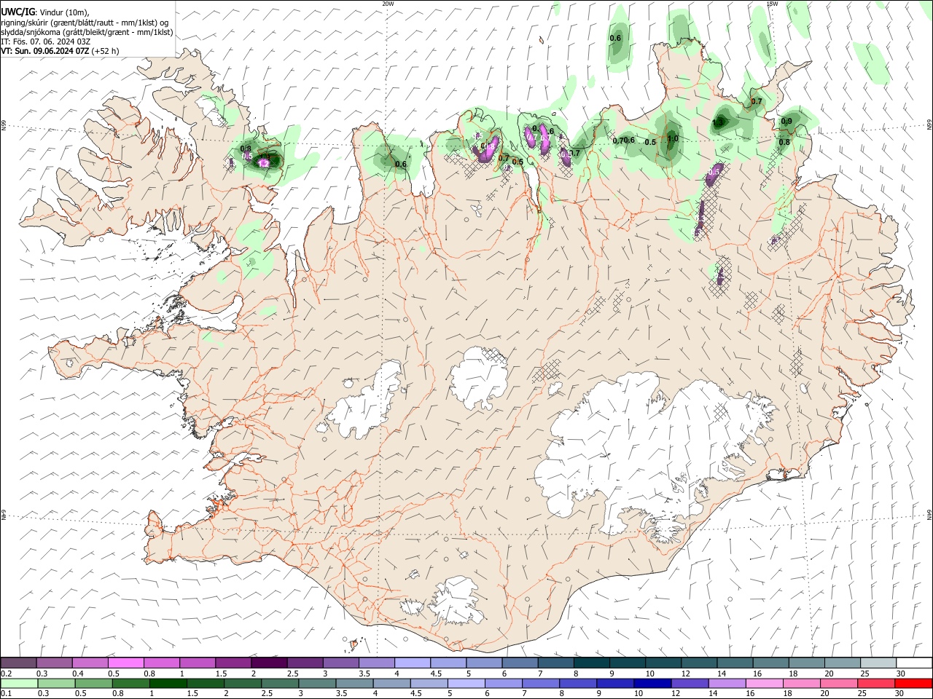
Task: Pick the bottom legend swatch between 2.5 and 3
Action: pyautogui.click(x=280, y=683)
